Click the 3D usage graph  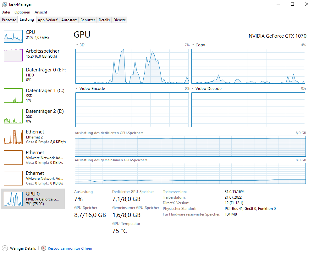[x=132, y=66]
